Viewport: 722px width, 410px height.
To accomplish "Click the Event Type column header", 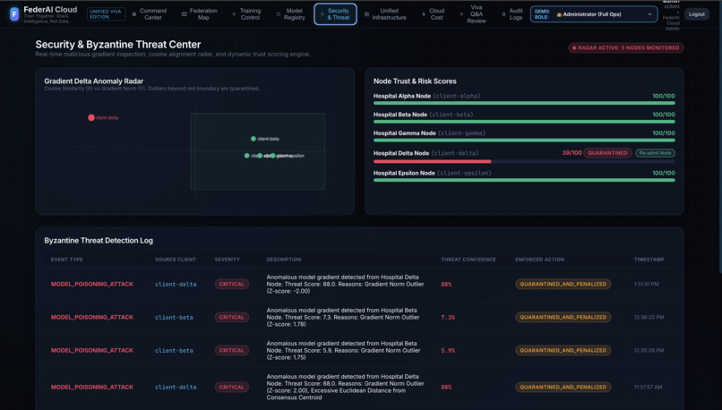I will click(67, 260).
